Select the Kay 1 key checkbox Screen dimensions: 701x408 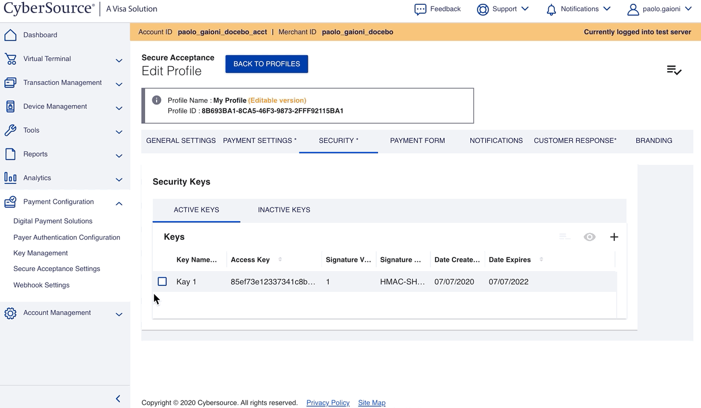[162, 281]
